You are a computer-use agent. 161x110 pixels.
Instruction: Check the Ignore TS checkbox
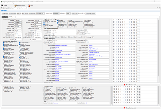click(19, 60)
